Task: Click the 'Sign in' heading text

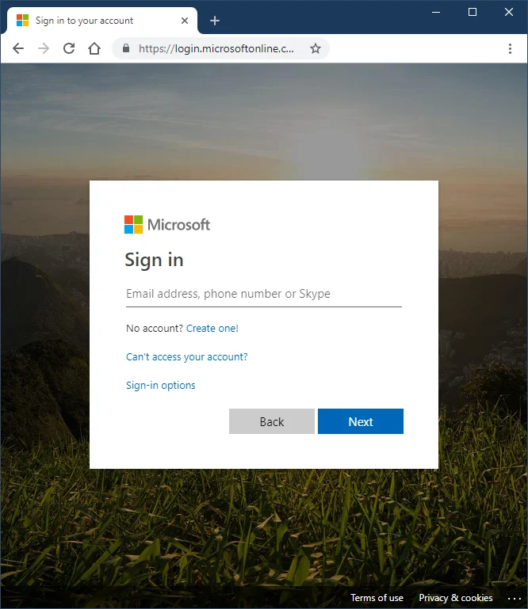Action: (x=154, y=260)
